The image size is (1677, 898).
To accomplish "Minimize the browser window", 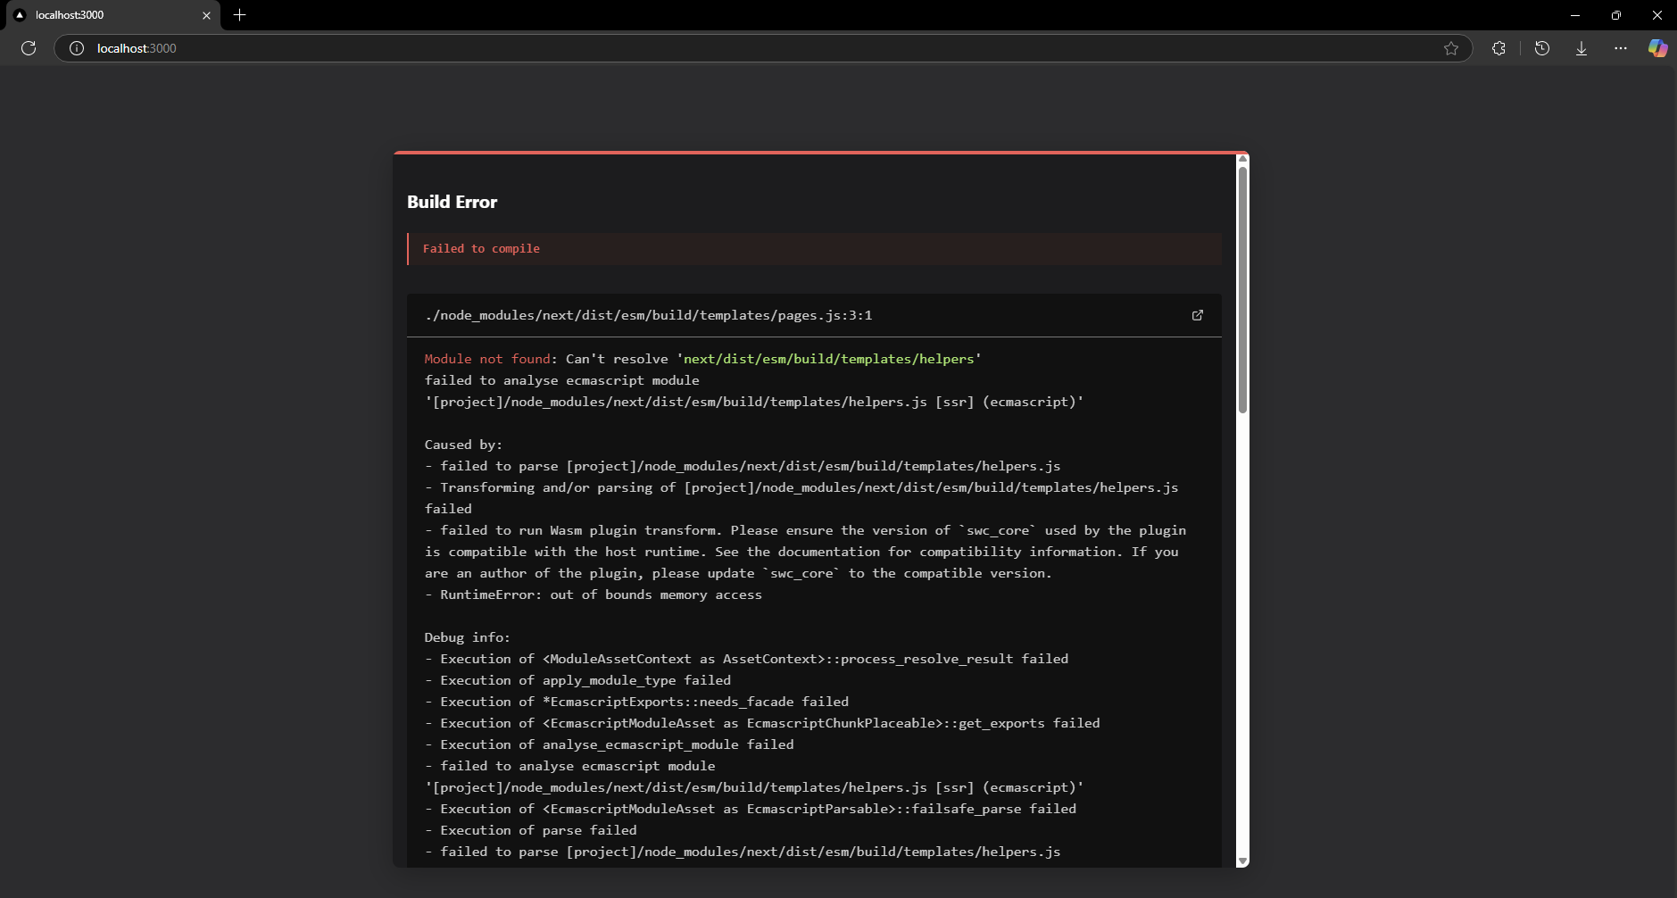I will coord(1575,15).
